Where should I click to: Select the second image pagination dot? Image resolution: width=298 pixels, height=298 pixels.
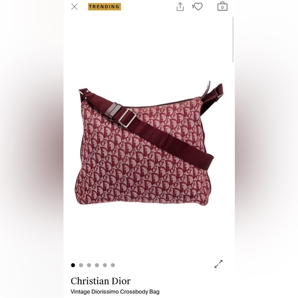(81, 265)
